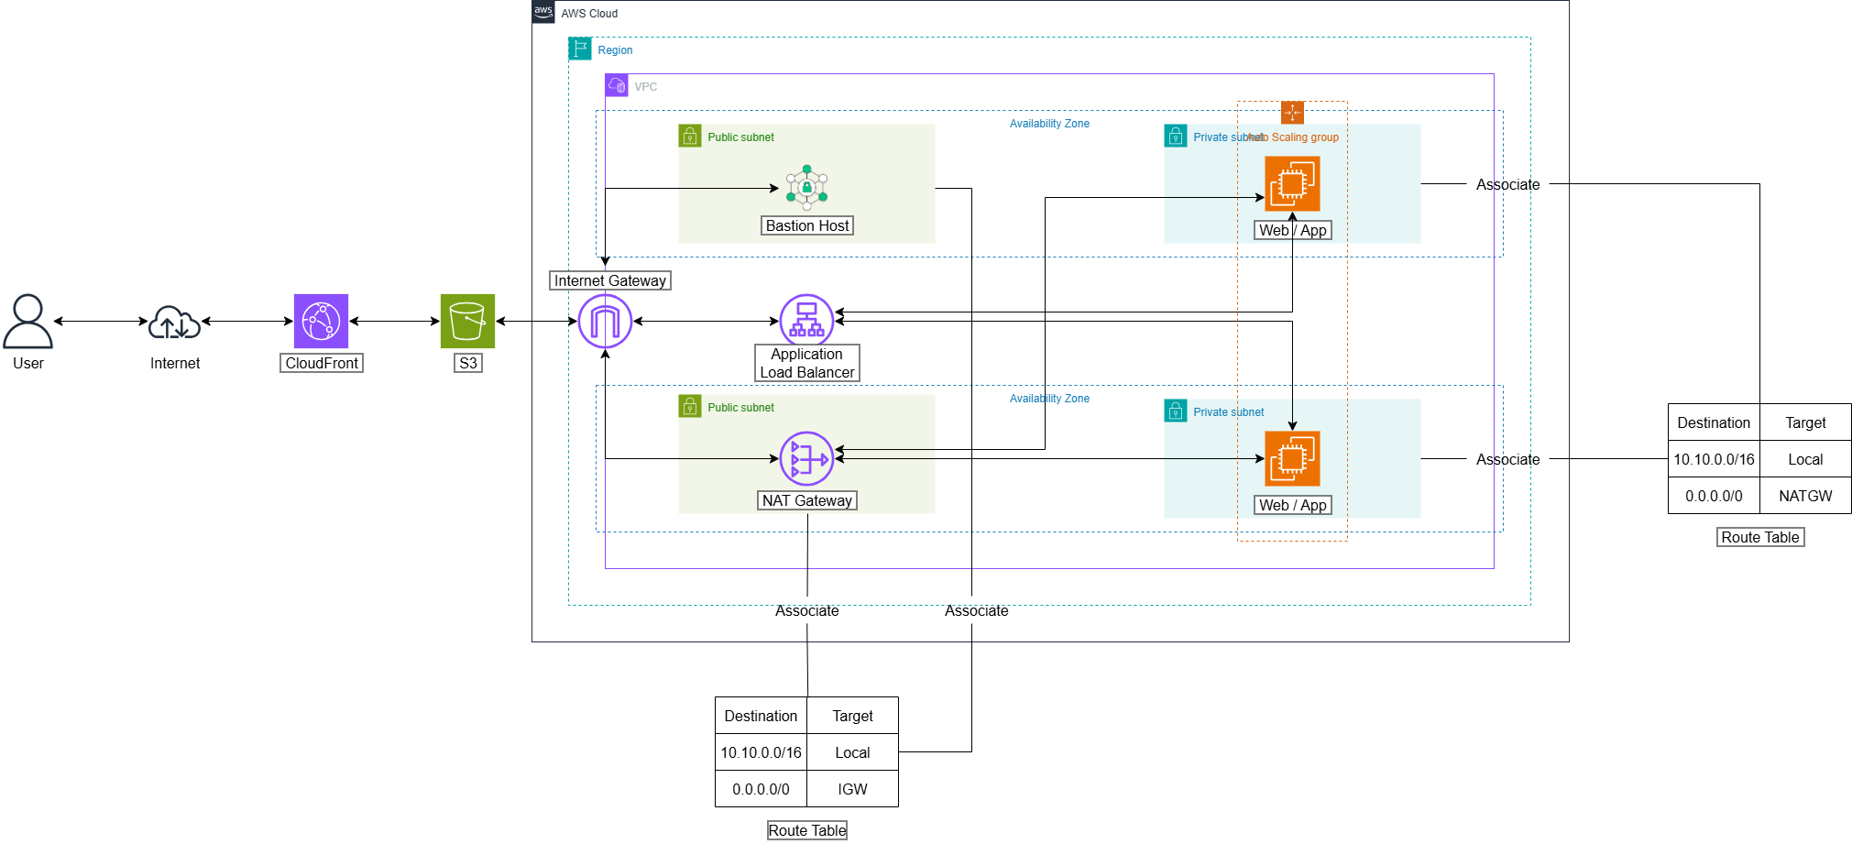
Task: Select the lower Public subnet lock icon
Action: click(690, 406)
